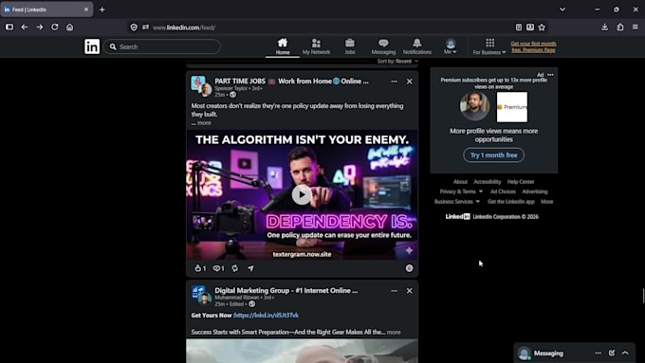
Task: Focus the LinkedIn Search field
Action: [x=162, y=46]
